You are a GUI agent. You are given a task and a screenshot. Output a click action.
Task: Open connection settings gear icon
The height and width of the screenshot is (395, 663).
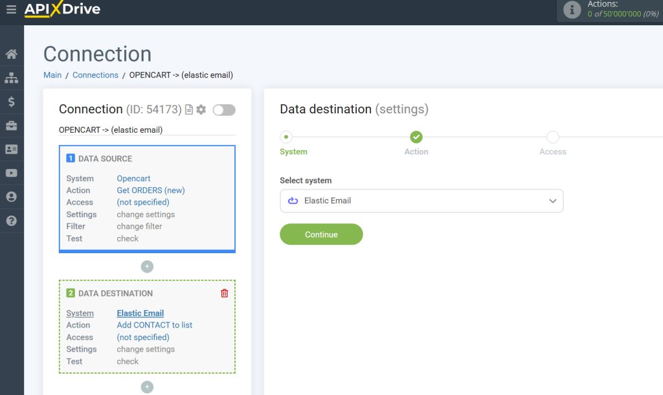click(x=201, y=109)
